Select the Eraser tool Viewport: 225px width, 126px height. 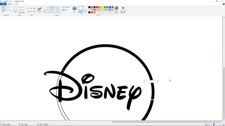28,12
